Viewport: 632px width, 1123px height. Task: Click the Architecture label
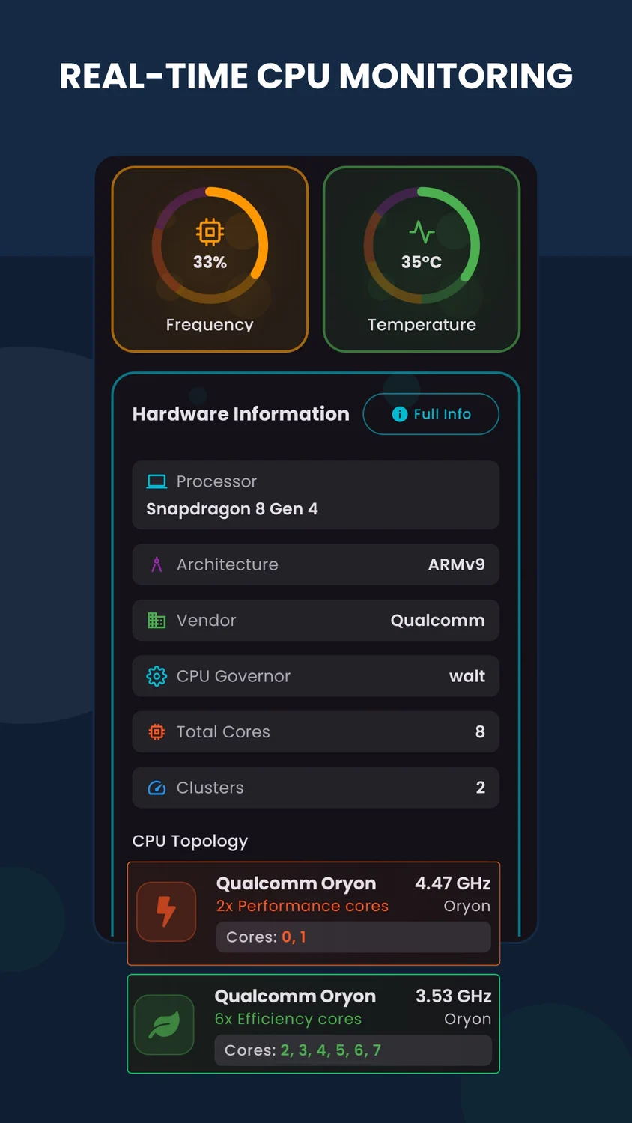pos(228,564)
